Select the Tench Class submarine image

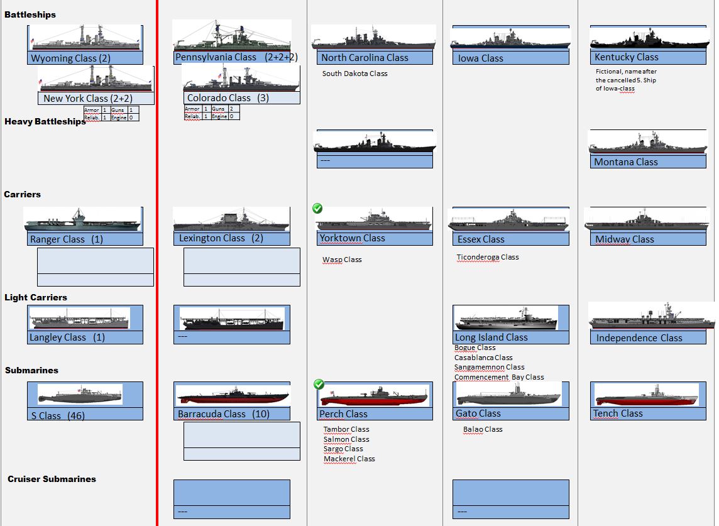coord(646,395)
